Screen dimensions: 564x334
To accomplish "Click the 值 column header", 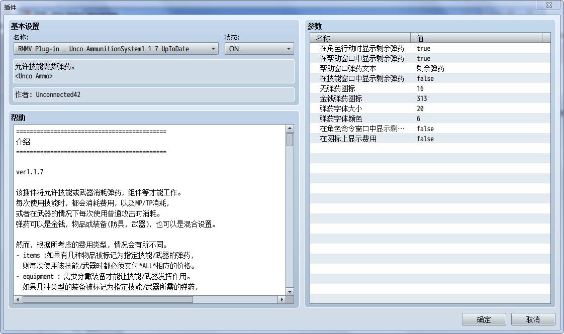I will (476, 38).
